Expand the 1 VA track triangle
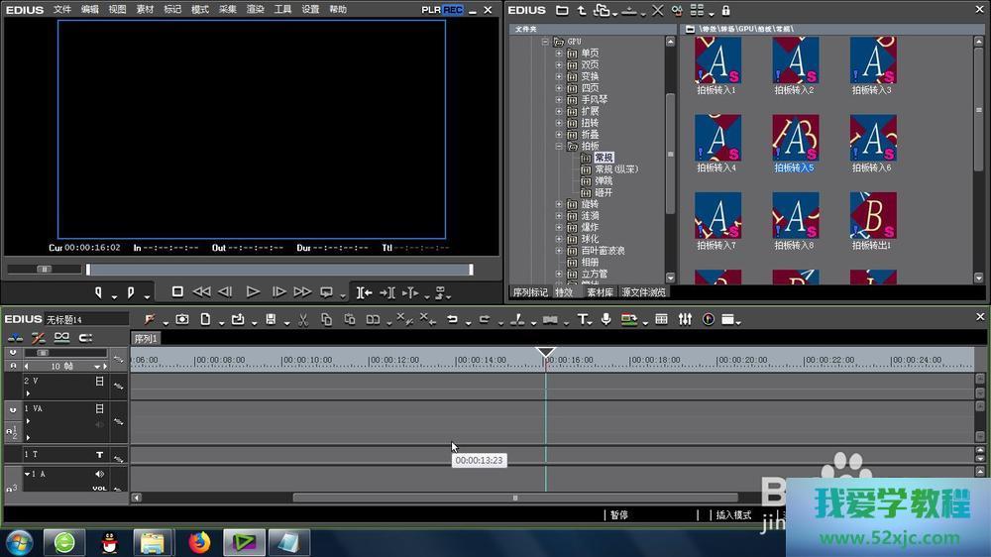This screenshot has width=991, height=557. (x=28, y=420)
